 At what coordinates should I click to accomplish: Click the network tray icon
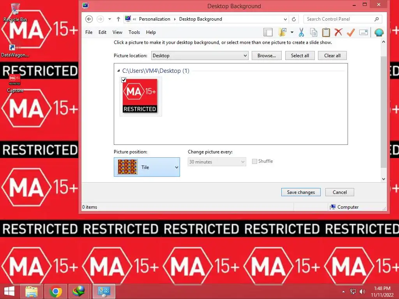click(x=353, y=292)
